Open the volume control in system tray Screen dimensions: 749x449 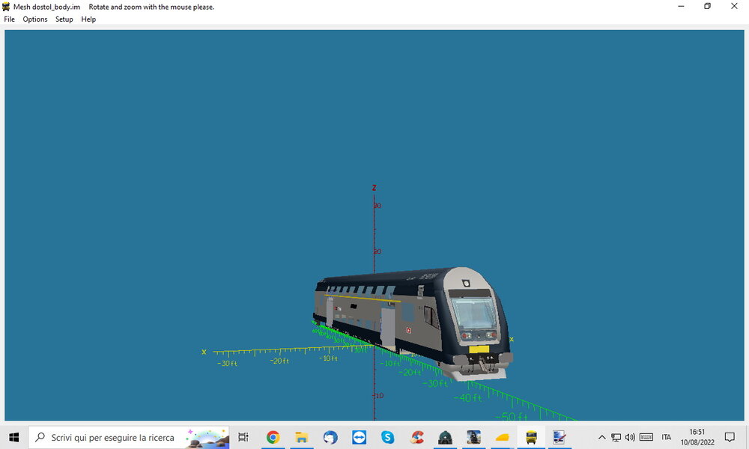tap(630, 437)
